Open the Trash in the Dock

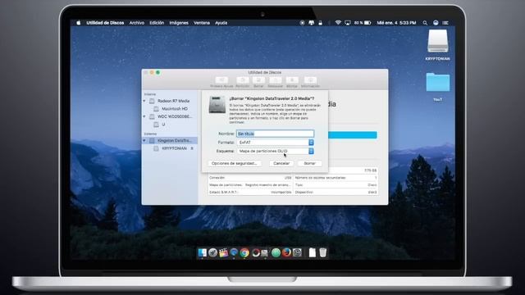322,253
